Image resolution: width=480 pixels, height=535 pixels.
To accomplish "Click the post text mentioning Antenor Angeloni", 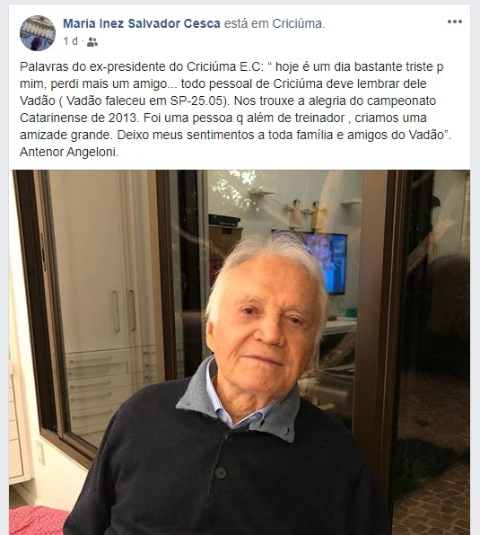I will (69, 153).
